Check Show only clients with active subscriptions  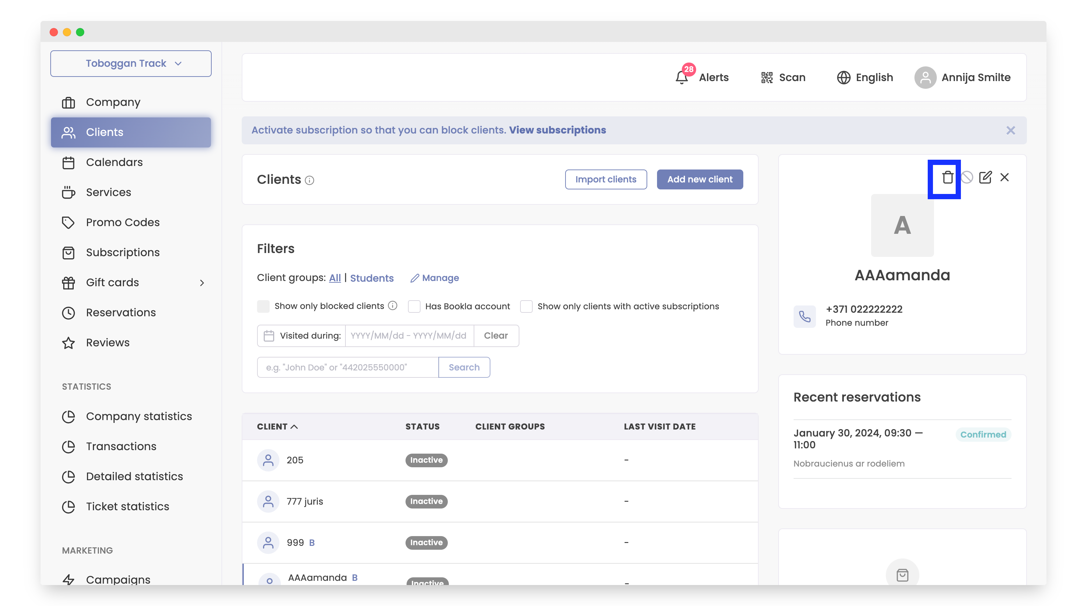(526, 306)
